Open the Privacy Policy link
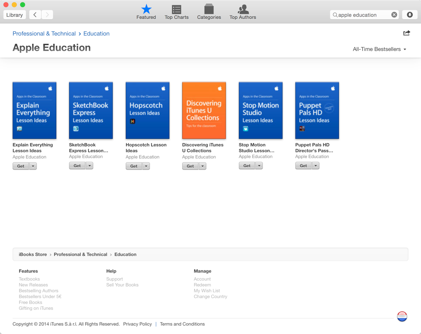The height and width of the screenshot is (334, 421). click(137, 324)
